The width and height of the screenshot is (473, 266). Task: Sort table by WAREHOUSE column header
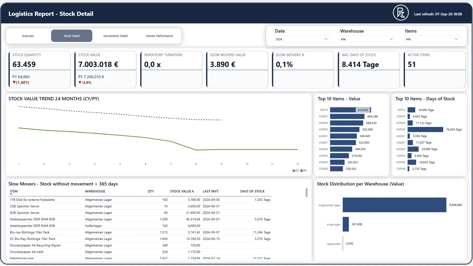tap(95, 191)
